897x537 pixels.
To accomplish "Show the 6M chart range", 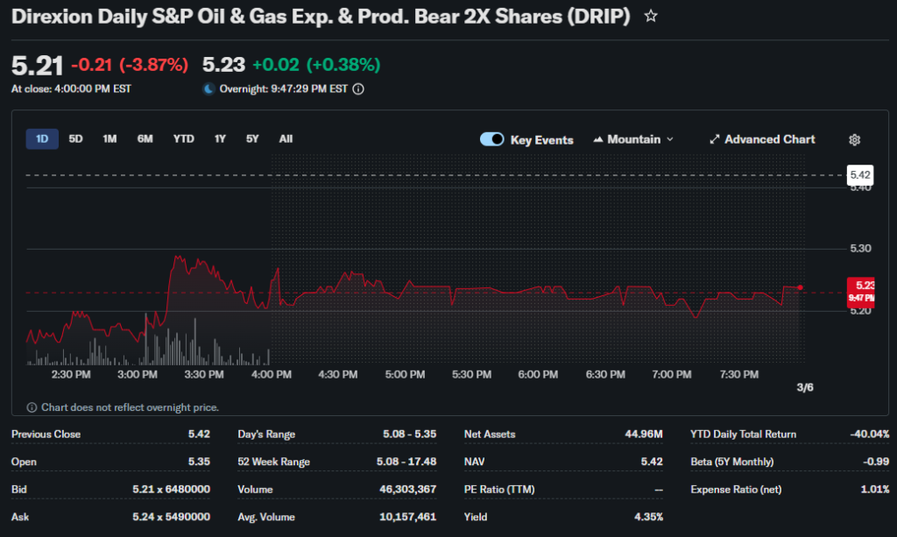I will tap(145, 138).
